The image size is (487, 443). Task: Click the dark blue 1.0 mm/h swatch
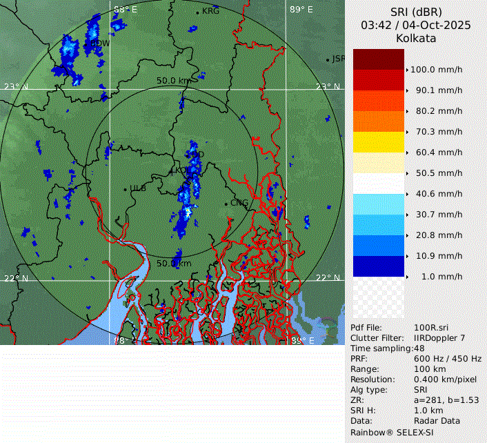click(x=379, y=266)
